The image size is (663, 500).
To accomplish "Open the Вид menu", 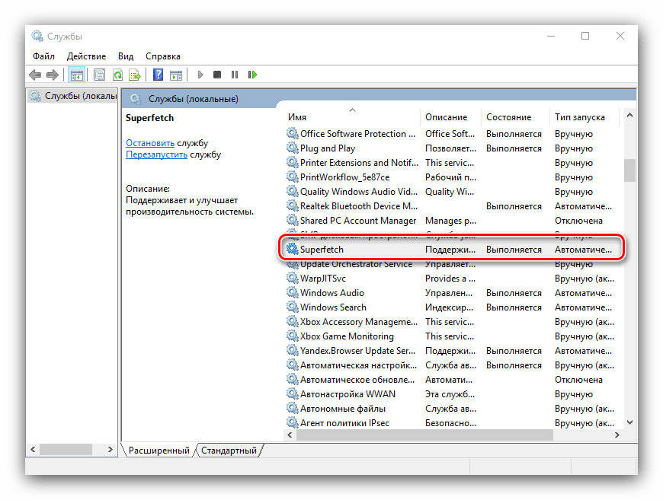I will pyautogui.click(x=126, y=56).
